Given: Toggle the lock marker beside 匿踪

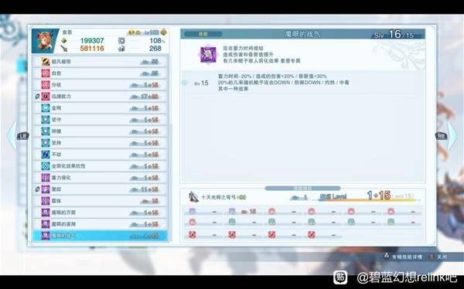Looking at the screenshot, I should 38,189.
